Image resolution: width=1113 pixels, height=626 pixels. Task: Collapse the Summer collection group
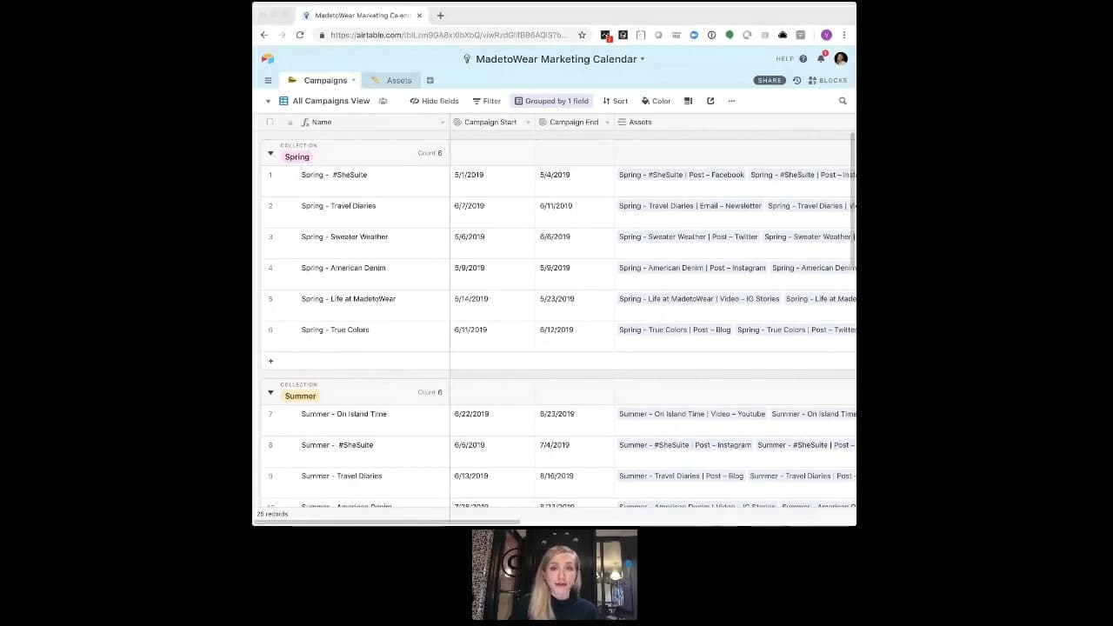pyautogui.click(x=270, y=392)
